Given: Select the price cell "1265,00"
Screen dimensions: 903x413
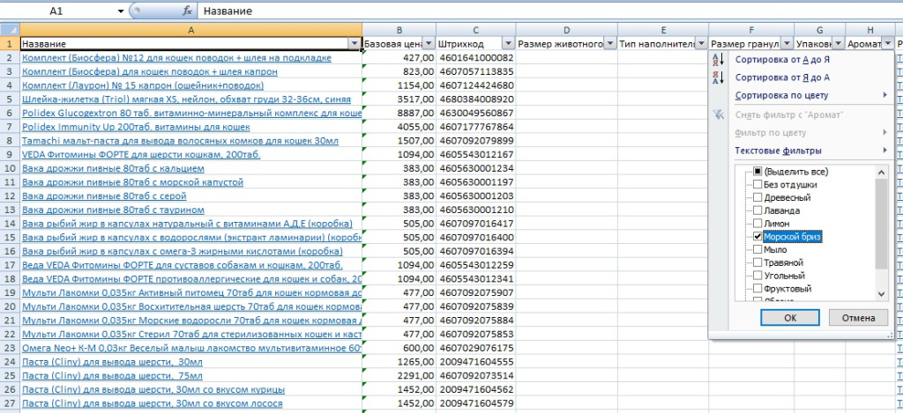Looking at the screenshot, I should click(399, 362).
